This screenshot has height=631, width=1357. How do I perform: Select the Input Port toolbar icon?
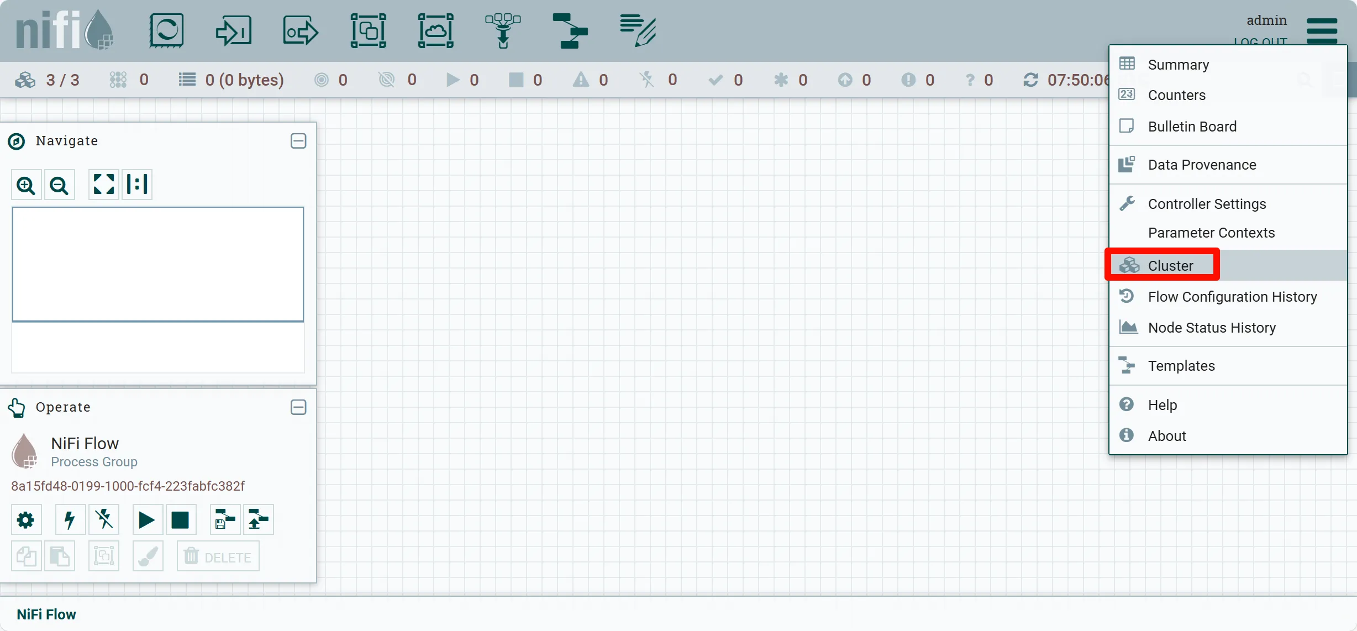coord(234,30)
